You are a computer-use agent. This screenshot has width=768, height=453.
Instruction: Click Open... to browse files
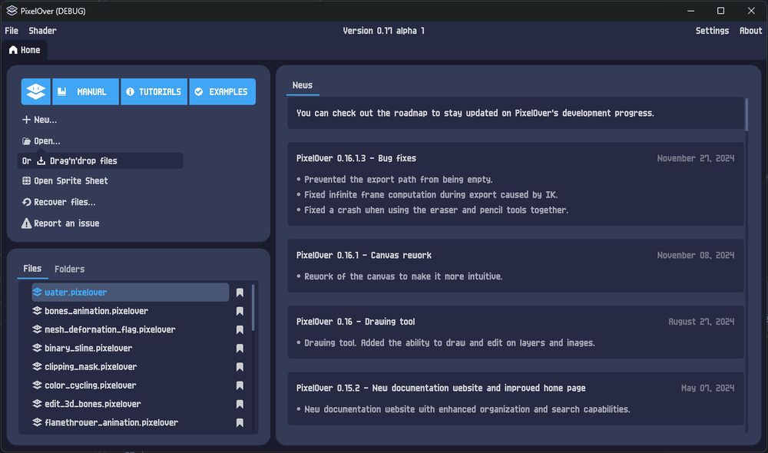41,141
